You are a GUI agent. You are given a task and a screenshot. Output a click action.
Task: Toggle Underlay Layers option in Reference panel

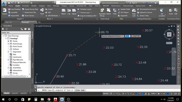(84, 9)
